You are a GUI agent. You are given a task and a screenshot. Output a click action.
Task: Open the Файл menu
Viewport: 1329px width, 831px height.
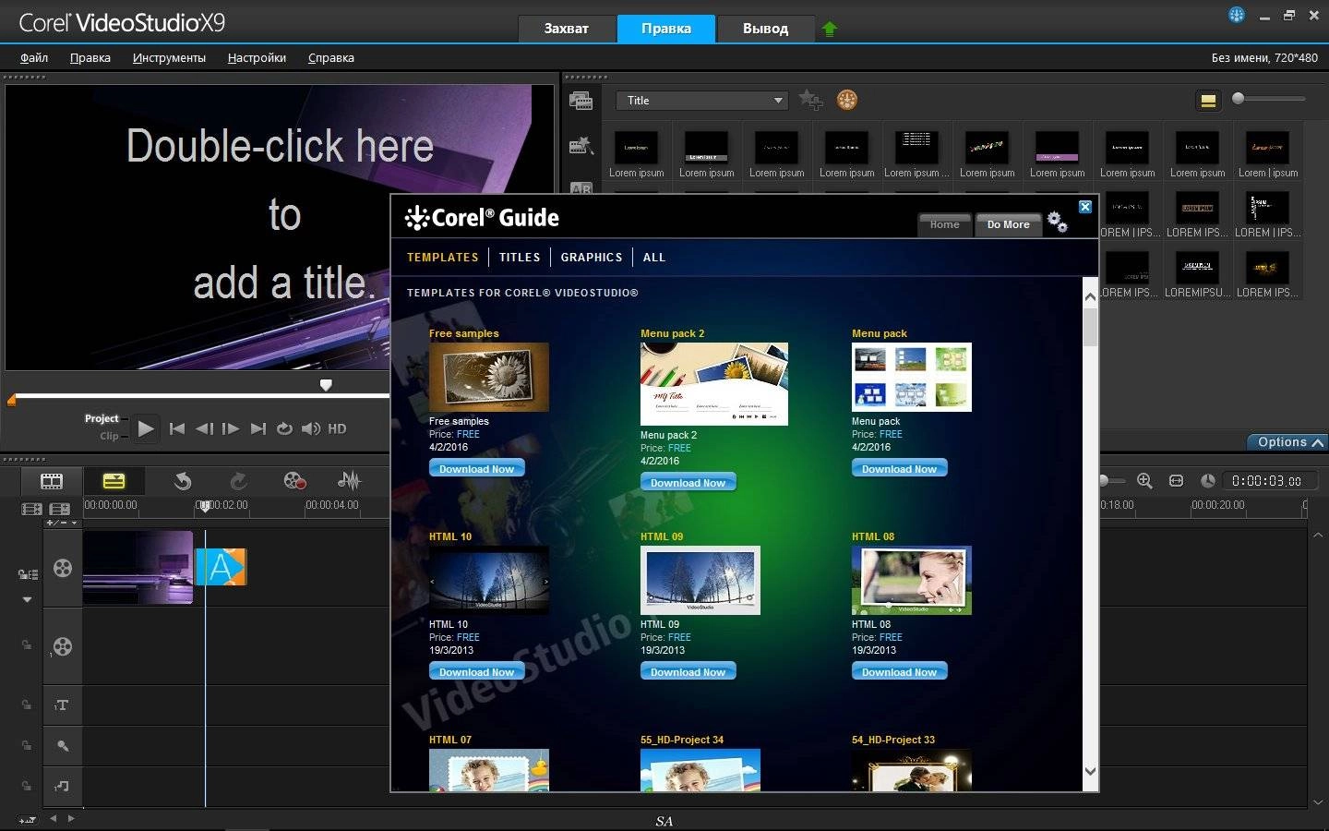(x=34, y=57)
